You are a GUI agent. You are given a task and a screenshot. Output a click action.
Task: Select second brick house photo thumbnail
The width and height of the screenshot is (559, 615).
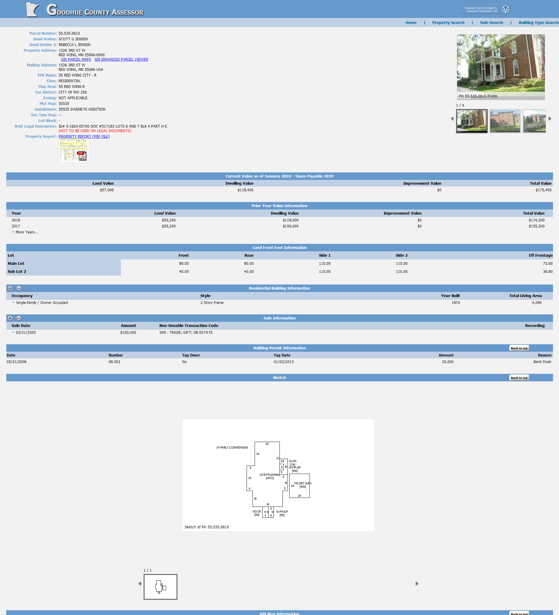coord(505,121)
